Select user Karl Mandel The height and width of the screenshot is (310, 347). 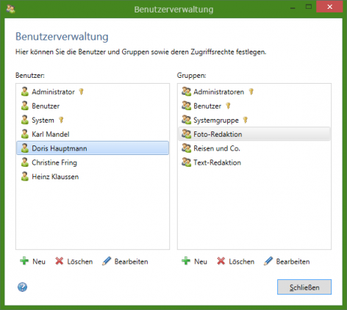[x=51, y=134]
